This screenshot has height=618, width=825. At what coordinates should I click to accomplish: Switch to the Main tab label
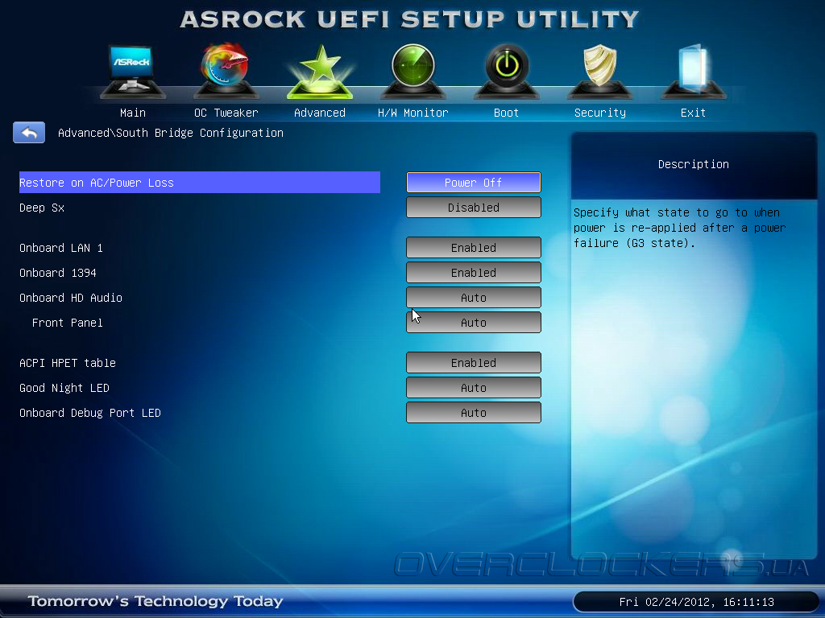[x=133, y=113]
